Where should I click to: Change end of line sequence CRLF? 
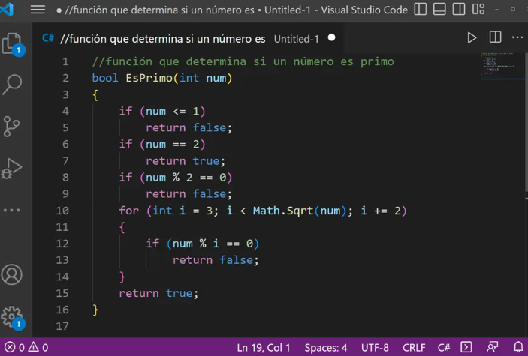(414, 347)
